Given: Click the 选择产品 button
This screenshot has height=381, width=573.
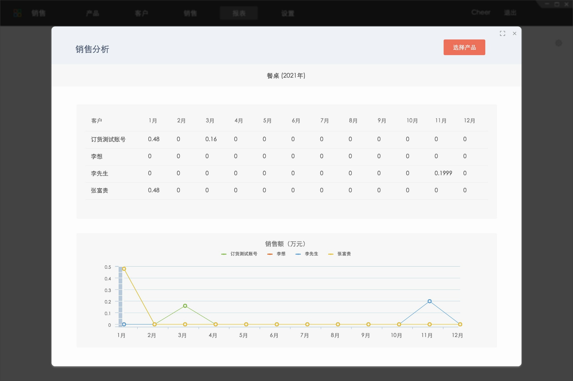Looking at the screenshot, I should pos(464,47).
